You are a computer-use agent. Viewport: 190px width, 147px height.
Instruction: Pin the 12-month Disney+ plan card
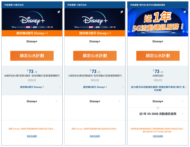[x=122, y=12]
